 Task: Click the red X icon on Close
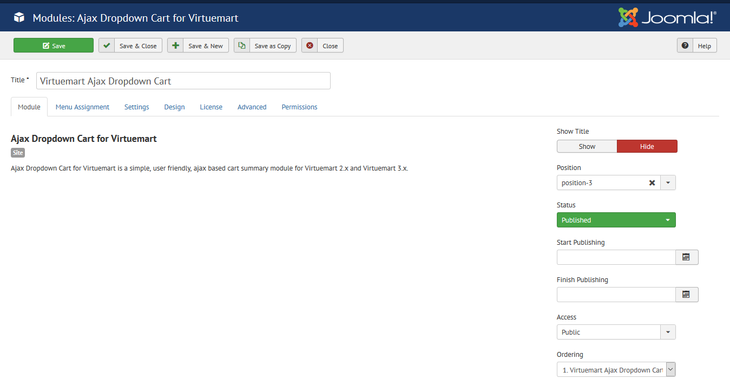(x=310, y=45)
